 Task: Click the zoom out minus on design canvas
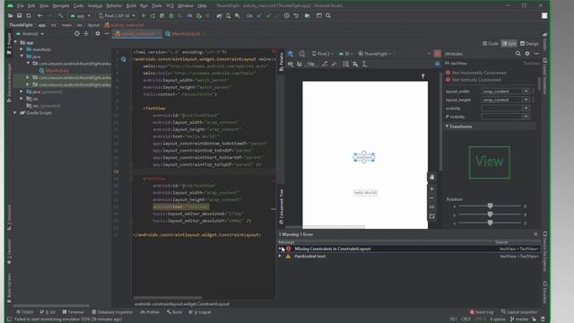[432, 198]
